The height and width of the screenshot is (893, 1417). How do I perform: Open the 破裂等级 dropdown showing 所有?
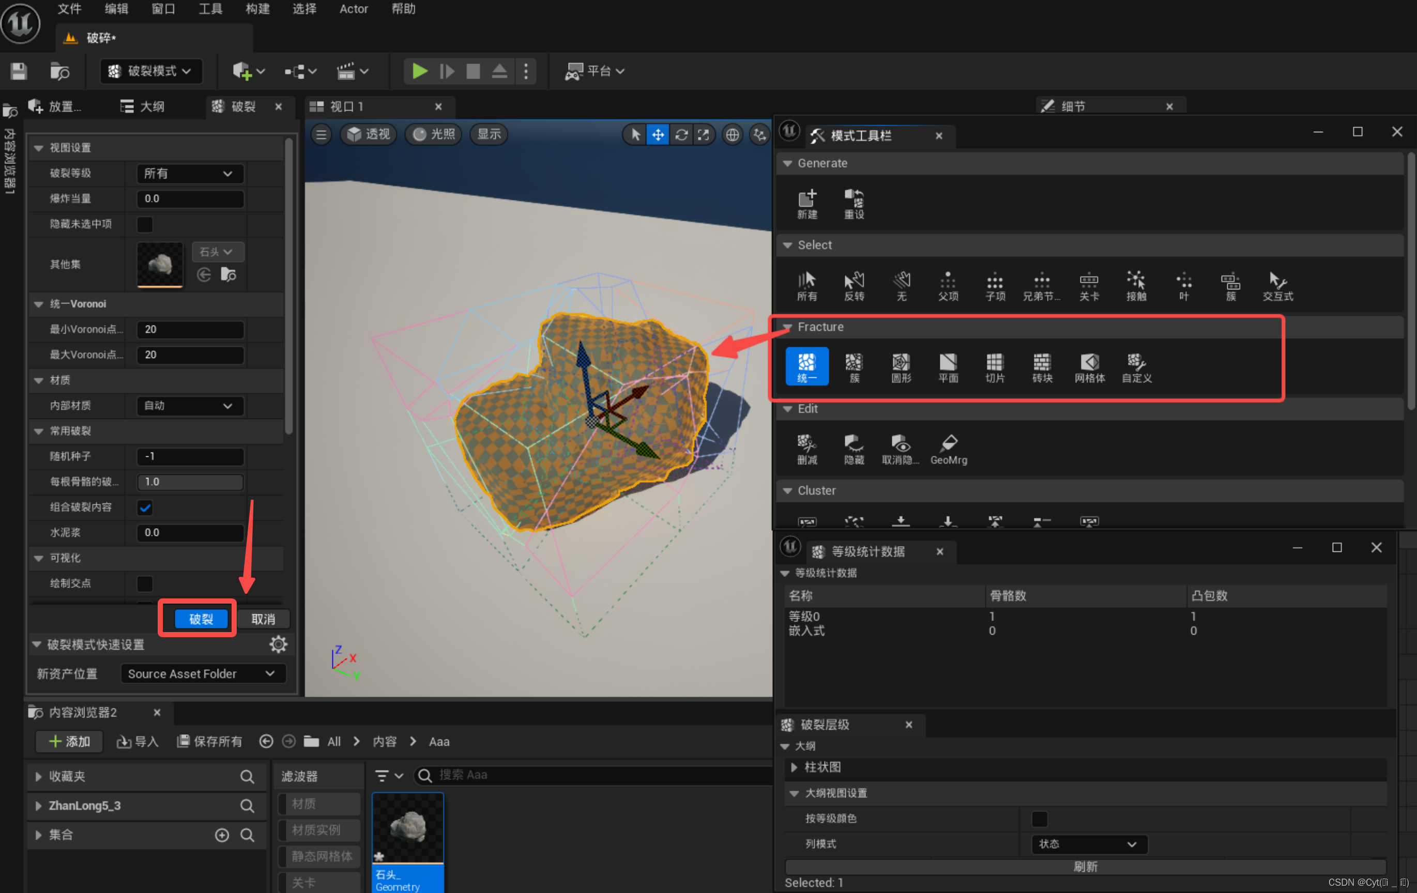coord(190,173)
